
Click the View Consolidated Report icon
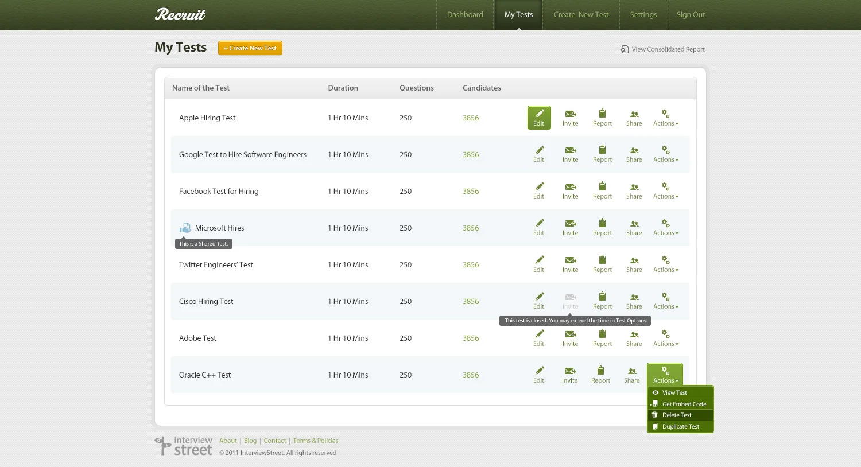pos(625,49)
